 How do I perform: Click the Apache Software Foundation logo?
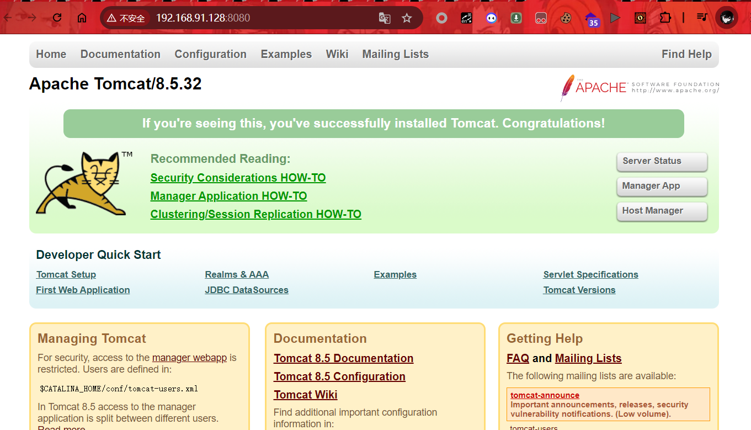pyautogui.click(x=640, y=88)
